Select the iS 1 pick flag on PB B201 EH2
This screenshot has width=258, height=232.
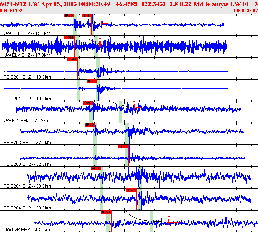coord(92,81)
